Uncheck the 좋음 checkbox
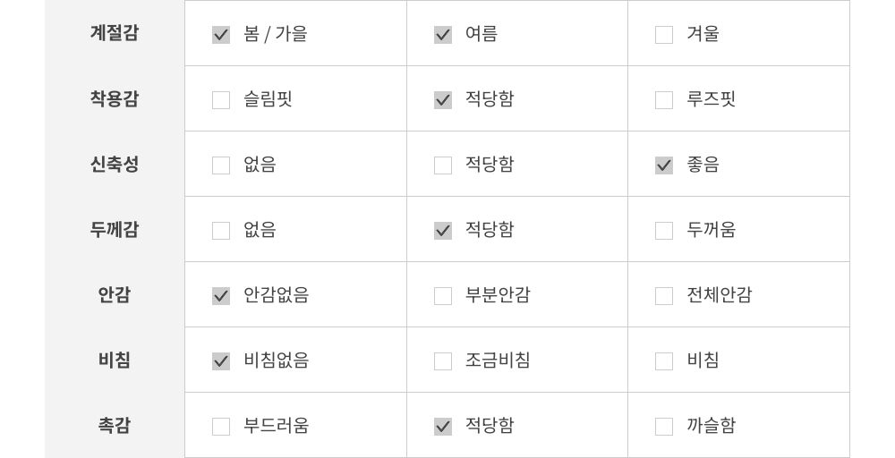This screenshot has width=895, height=458. coord(664,165)
